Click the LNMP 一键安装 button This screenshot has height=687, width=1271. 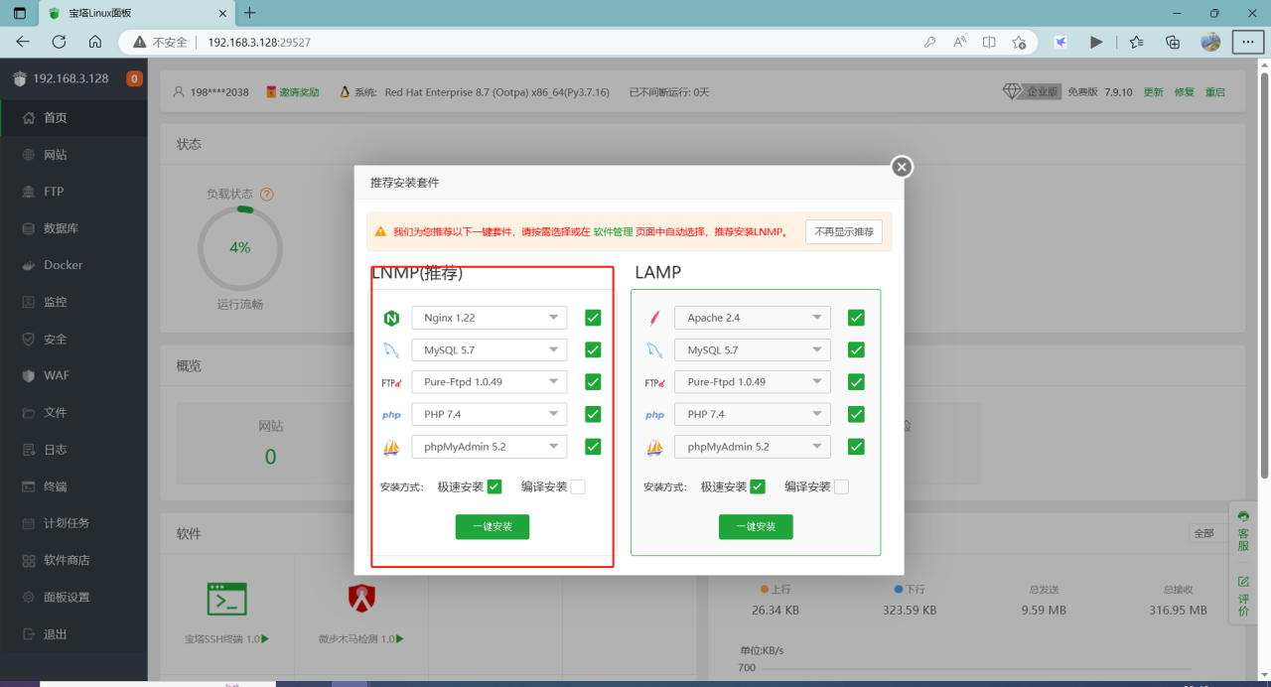[492, 526]
